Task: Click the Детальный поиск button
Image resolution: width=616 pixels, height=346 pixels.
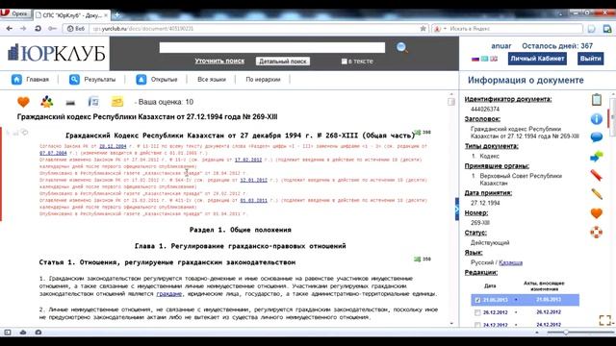Action: [282, 62]
